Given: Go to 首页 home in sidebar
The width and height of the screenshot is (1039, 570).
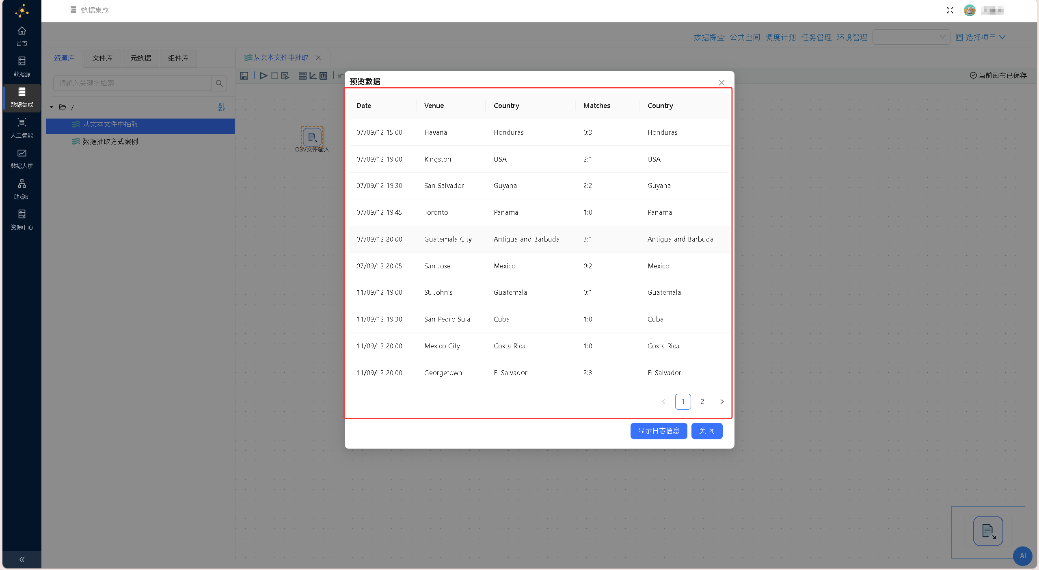Looking at the screenshot, I should click(x=22, y=36).
